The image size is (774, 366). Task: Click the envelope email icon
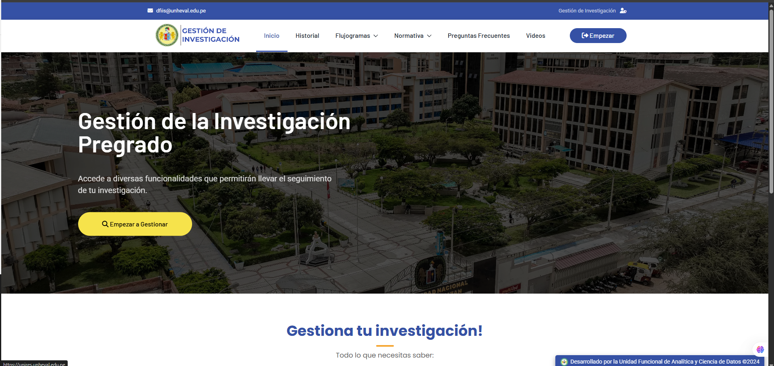(x=150, y=11)
